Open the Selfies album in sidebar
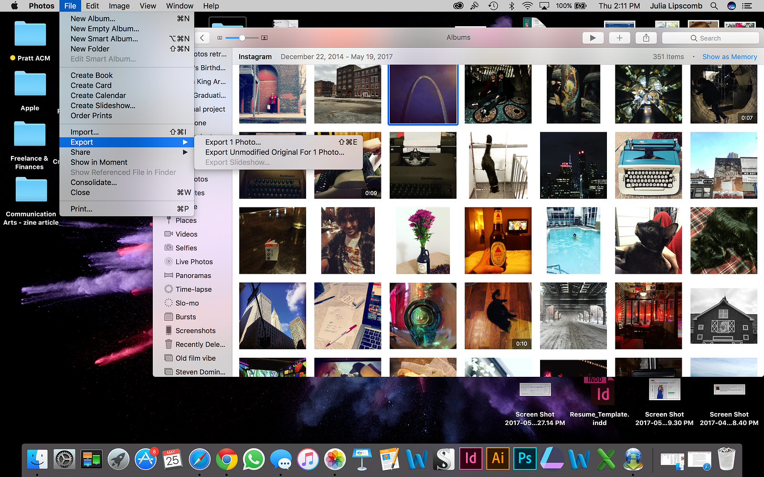The height and width of the screenshot is (477, 764). (186, 248)
